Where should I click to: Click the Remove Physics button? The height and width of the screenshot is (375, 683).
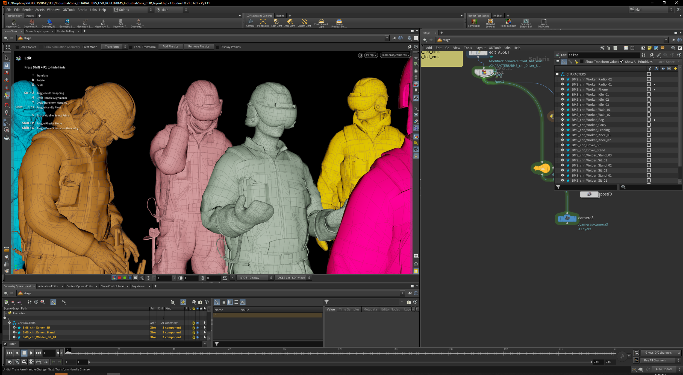(199, 46)
